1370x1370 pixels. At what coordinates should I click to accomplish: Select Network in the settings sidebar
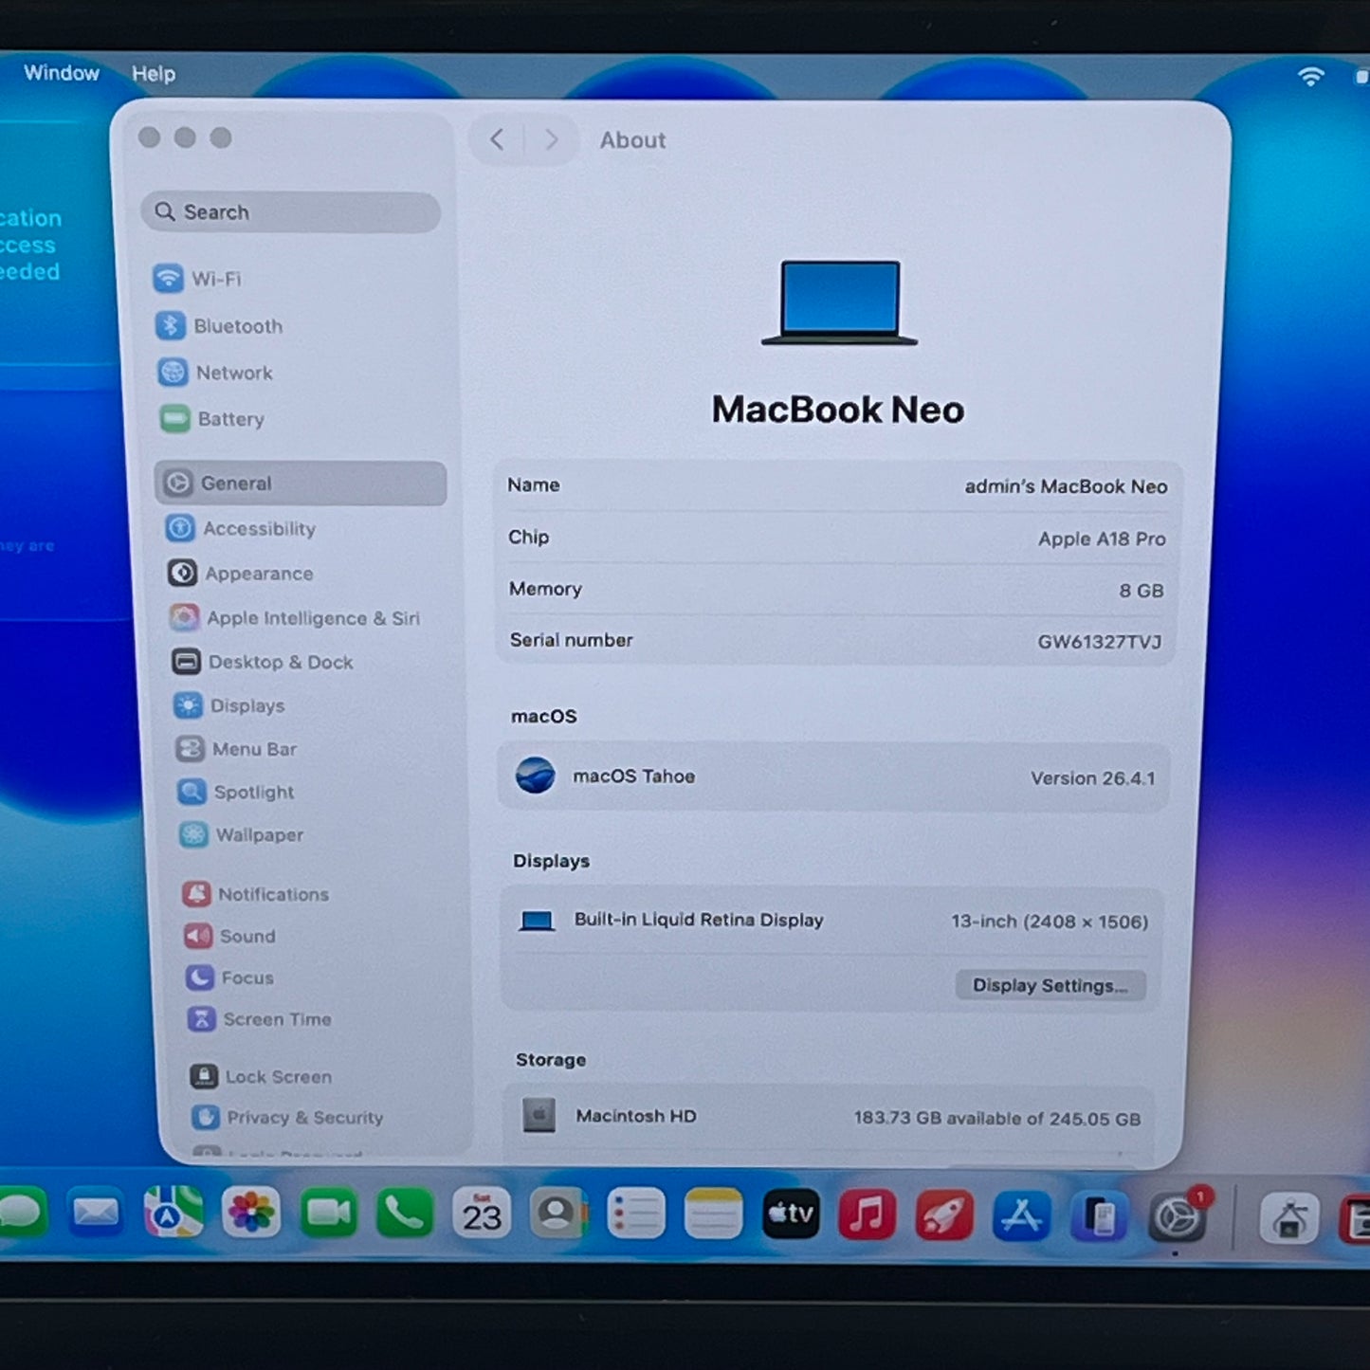215,373
